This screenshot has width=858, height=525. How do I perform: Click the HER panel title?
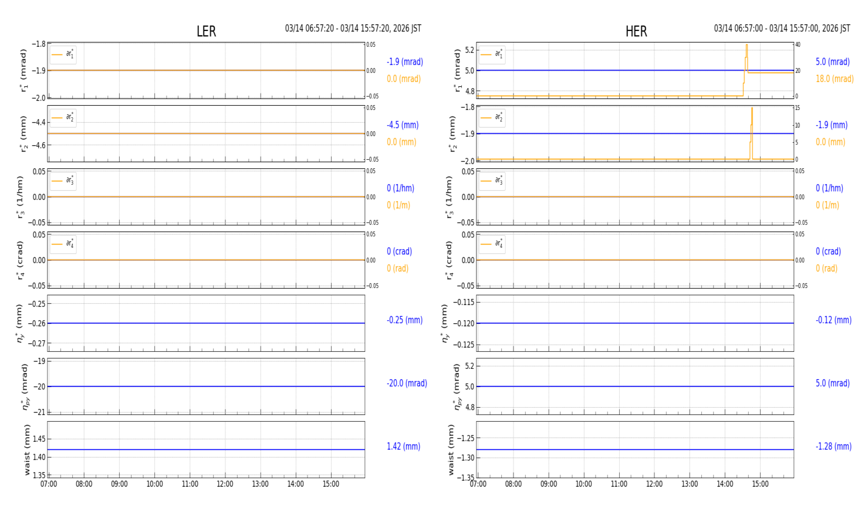(x=636, y=32)
